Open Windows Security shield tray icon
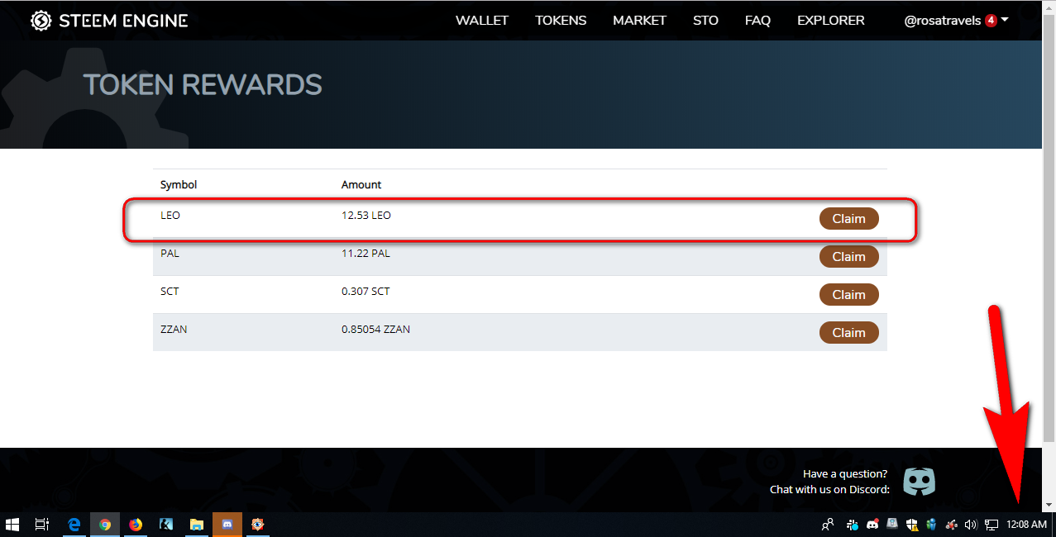The height and width of the screenshot is (537, 1056). 912,525
